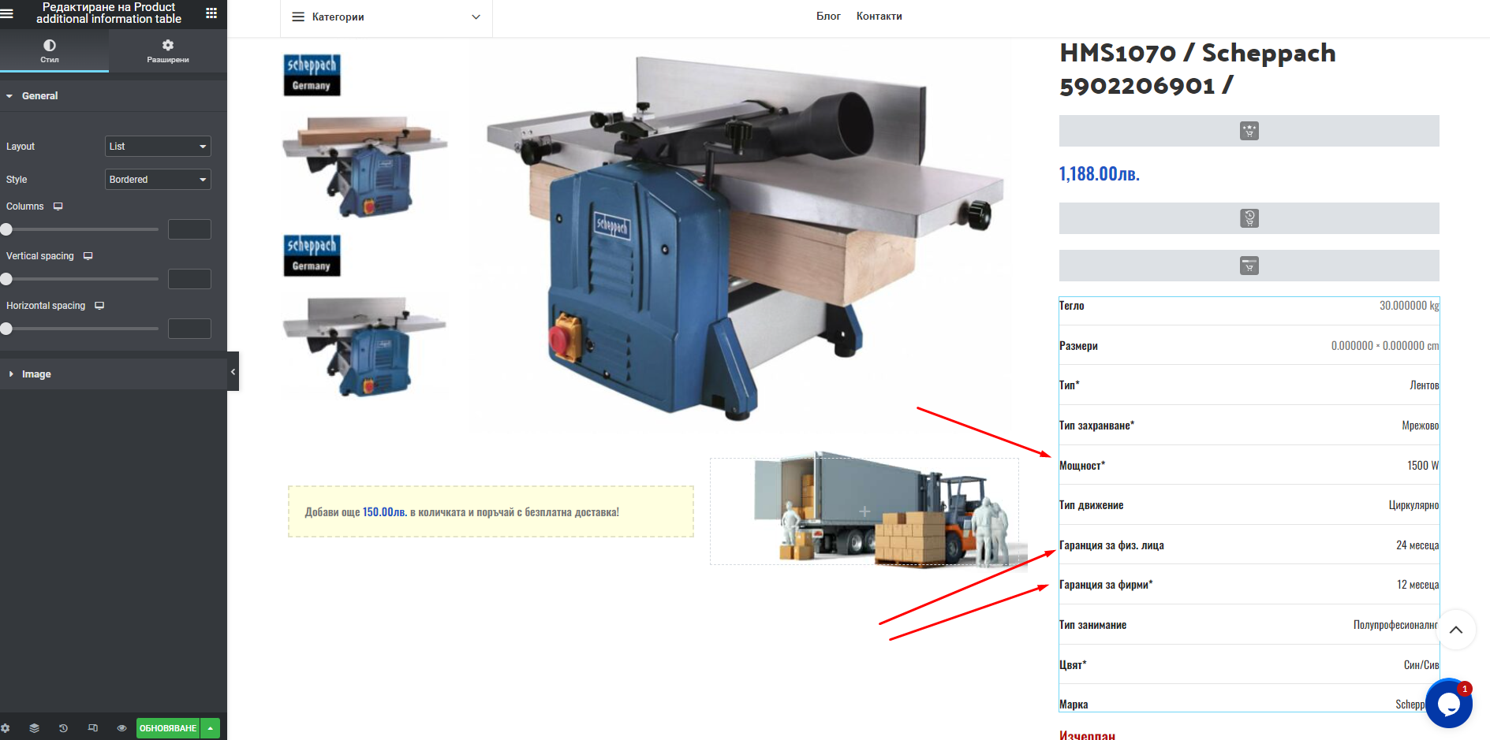This screenshot has height=740, width=1490.
Task: Click the scroll-to-top arrow button
Action: [x=1456, y=630]
